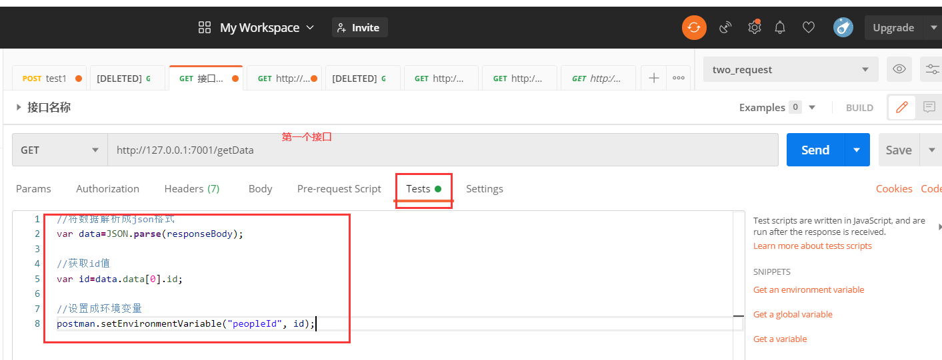Open the two_request environment dropdown
Screen dimensions: 942x360
(790, 69)
